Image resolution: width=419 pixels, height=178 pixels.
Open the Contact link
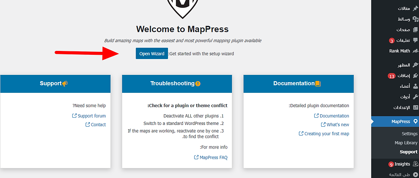tap(98, 125)
